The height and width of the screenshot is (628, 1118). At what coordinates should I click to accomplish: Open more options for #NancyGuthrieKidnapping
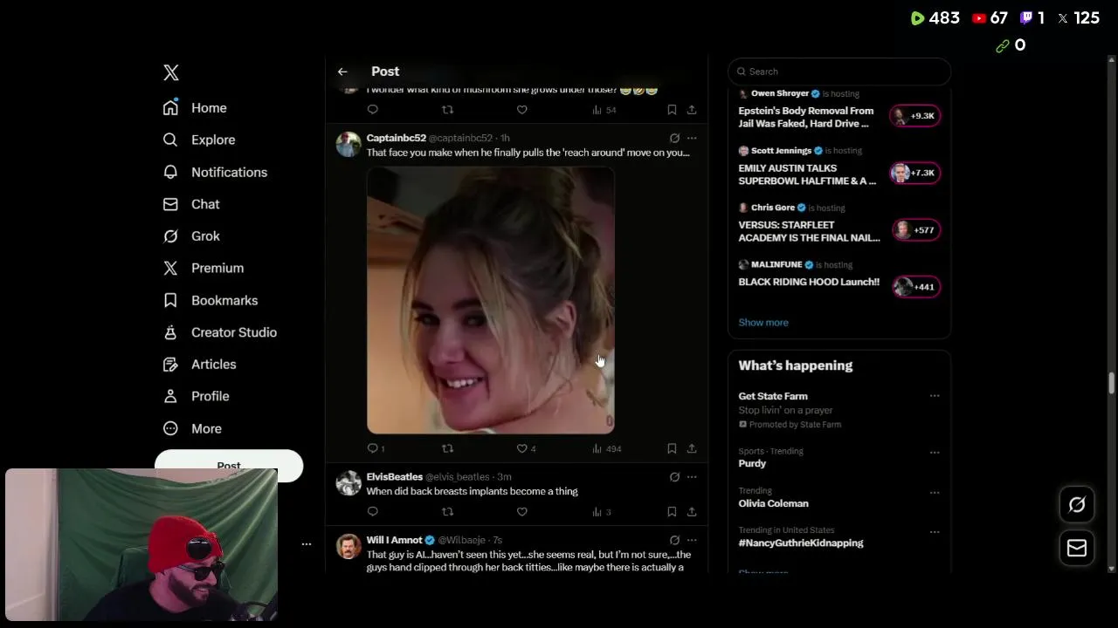click(935, 531)
